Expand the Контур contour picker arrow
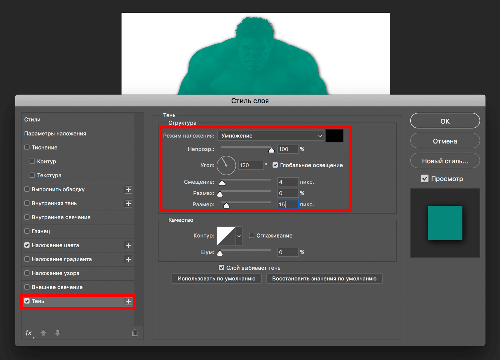 239,236
